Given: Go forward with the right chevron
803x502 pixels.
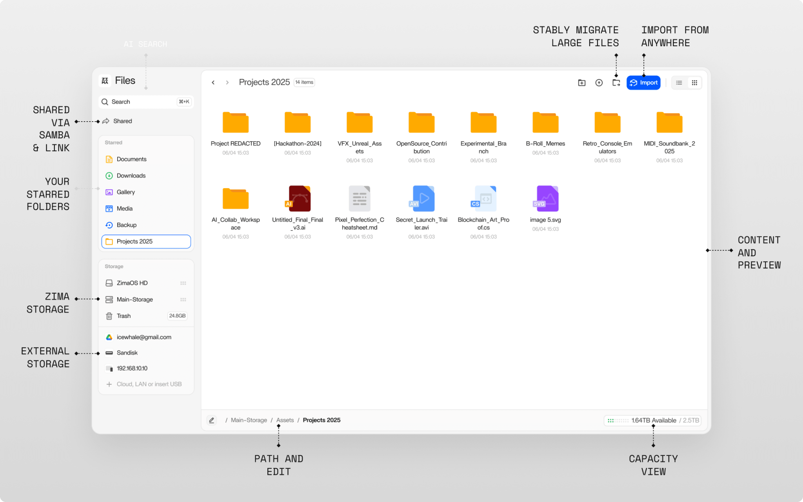Looking at the screenshot, I should click(x=227, y=82).
